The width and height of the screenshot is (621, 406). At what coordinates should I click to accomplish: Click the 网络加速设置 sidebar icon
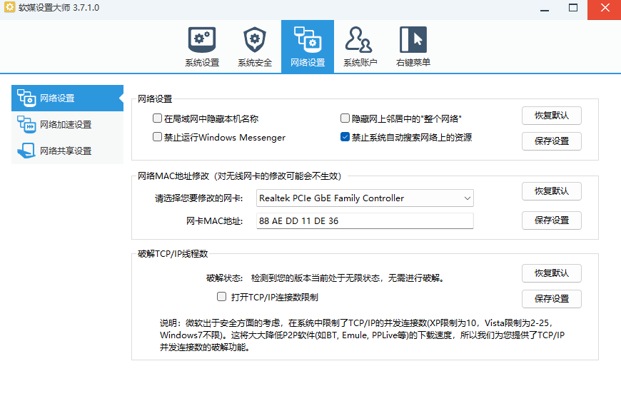point(26,125)
